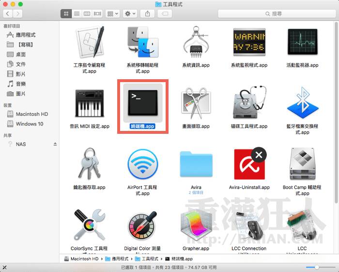Image resolution: width=339 pixels, height=272 pixels.
Task: Select the Avira folder icon
Action: coord(196,164)
